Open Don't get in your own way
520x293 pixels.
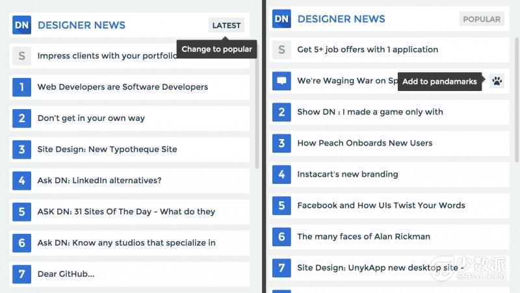(x=91, y=118)
